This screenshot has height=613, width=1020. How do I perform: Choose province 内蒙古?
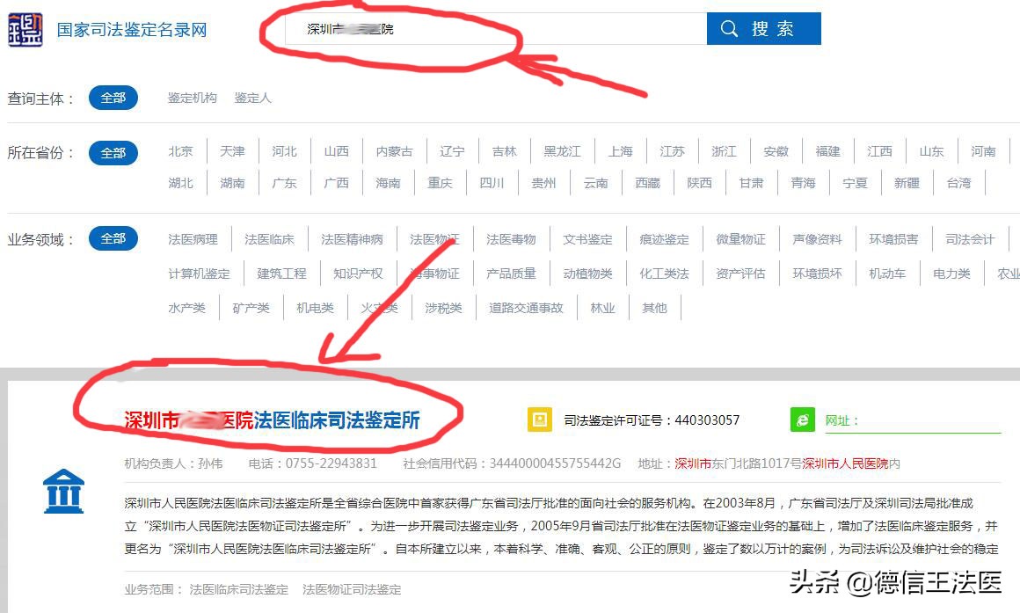tap(394, 151)
